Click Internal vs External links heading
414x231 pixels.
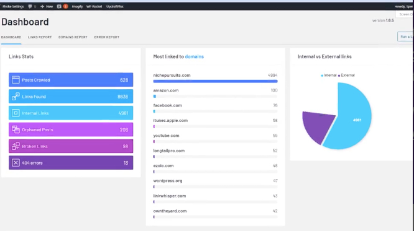pyautogui.click(x=324, y=56)
